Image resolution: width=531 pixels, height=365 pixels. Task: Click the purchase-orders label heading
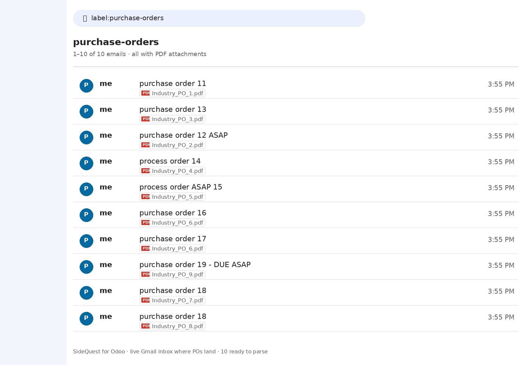(116, 42)
